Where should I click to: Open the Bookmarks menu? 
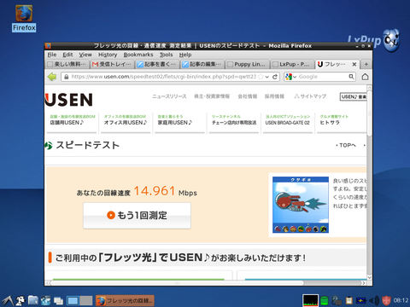point(138,55)
